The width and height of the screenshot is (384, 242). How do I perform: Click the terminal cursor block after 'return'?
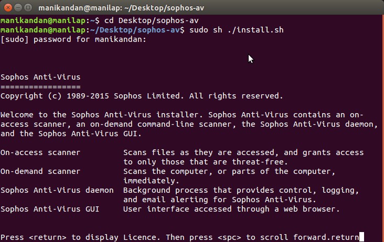click(x=361, y=237)
